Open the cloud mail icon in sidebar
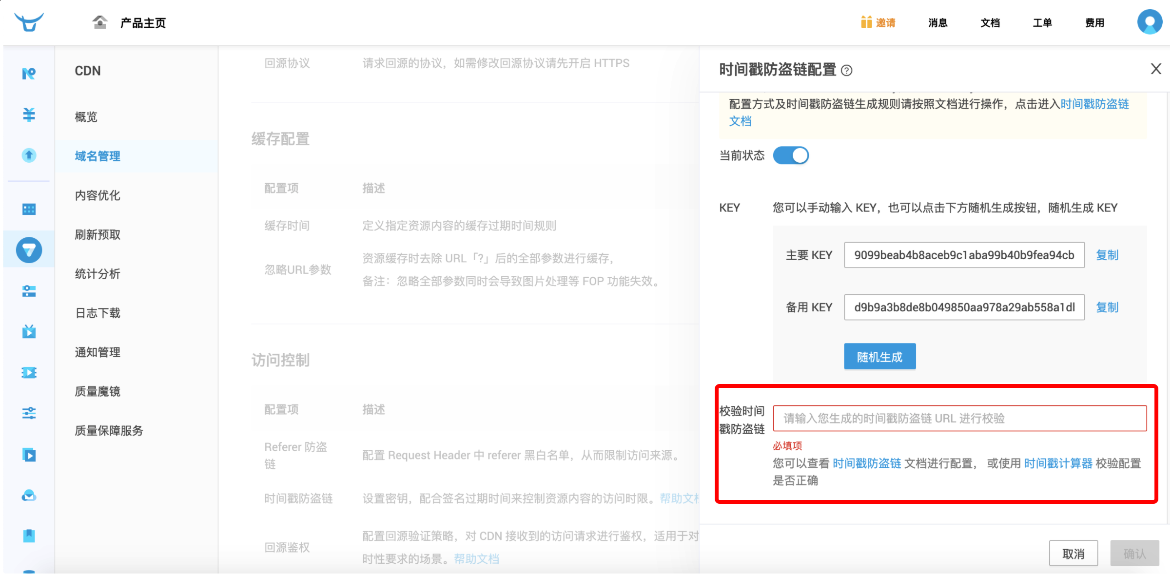Viewport: 1172px width, 574px height. pos(29,496)
